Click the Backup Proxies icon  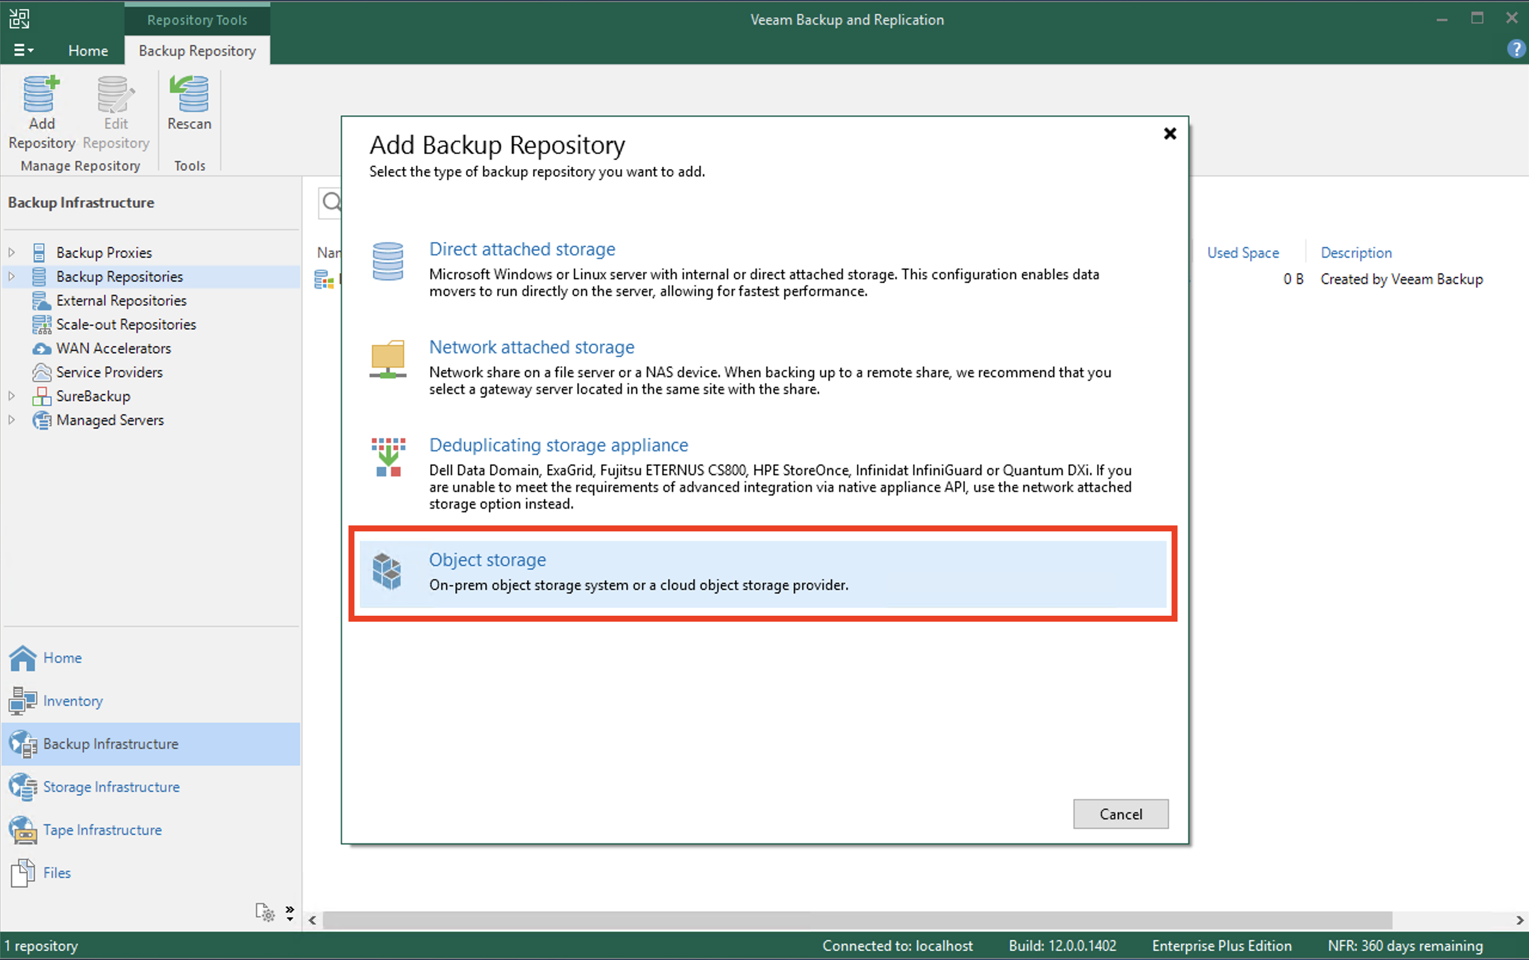[x=39, y=252]
